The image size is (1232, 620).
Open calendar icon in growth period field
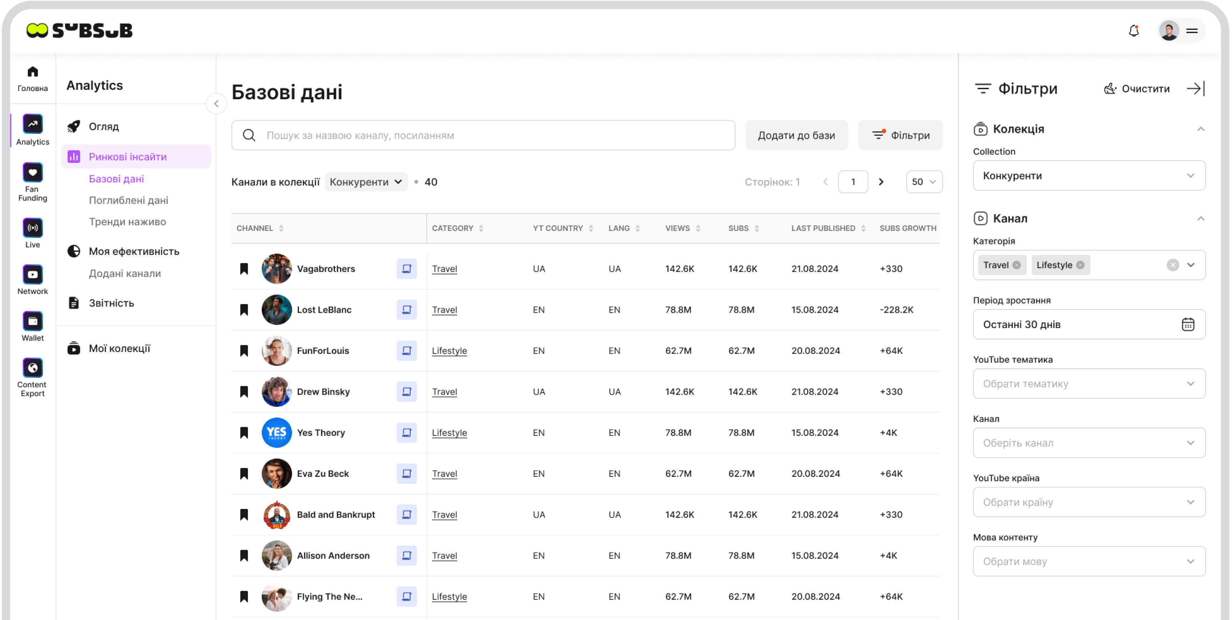(1188, 324)
